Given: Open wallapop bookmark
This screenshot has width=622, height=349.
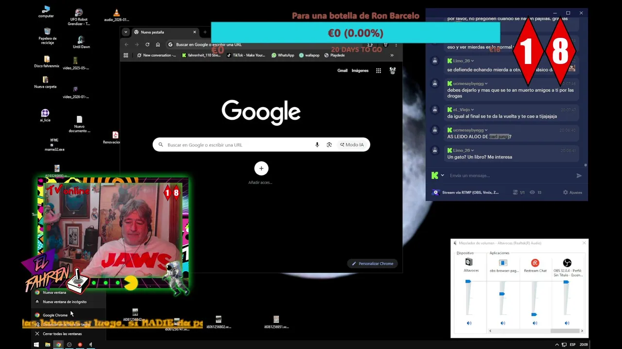Looking at the screenshot, I should click(x=309, y=55).
